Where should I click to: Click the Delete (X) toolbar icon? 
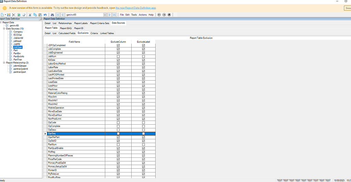[x=14, y=15]
